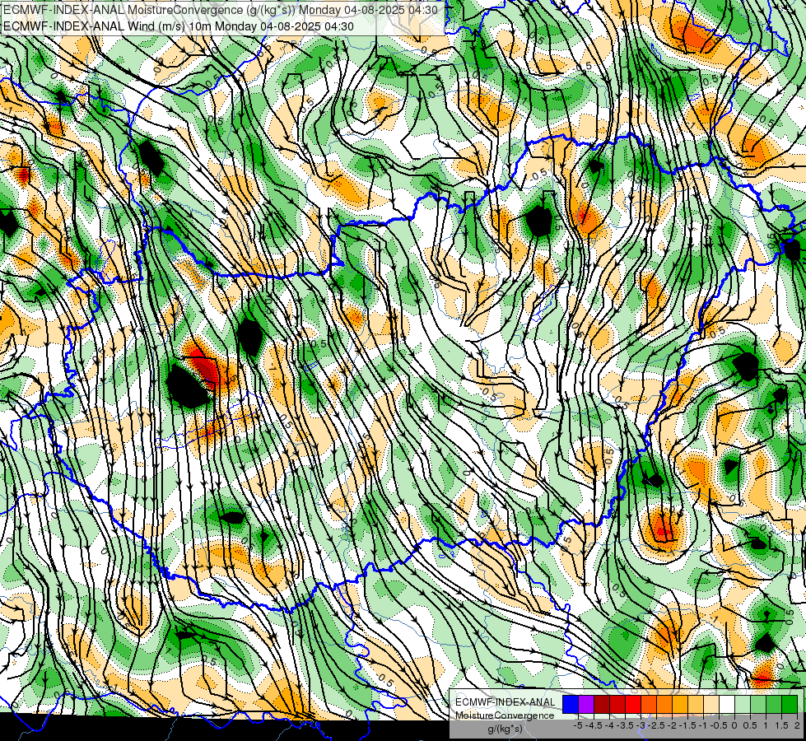
Task: Click the -3.5 tick label in legend
Action: click(x=625, y=725)
